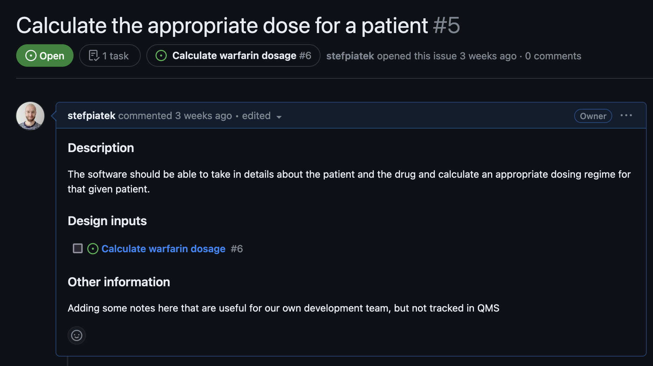Expand the edited history dropdown arrow

click(279, 117)
